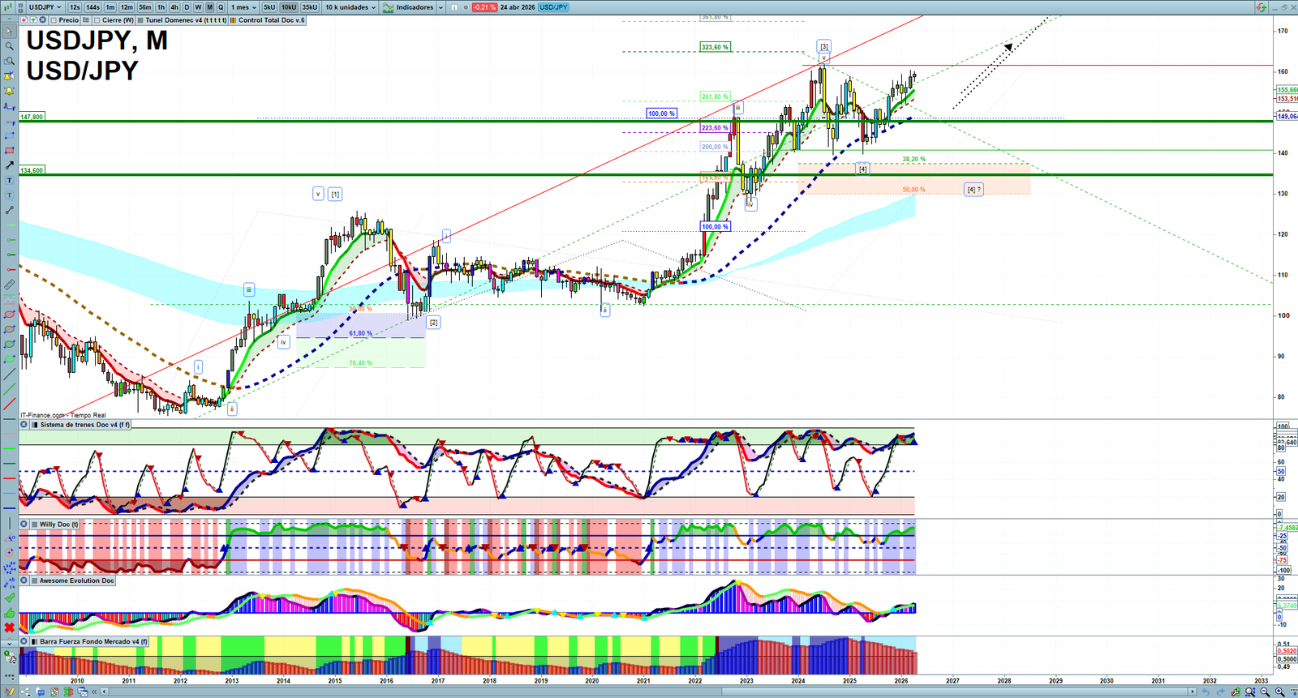Click the USD/JPY blue label button
This screenshot has width=1298, height=698.
tap(554, 7)
